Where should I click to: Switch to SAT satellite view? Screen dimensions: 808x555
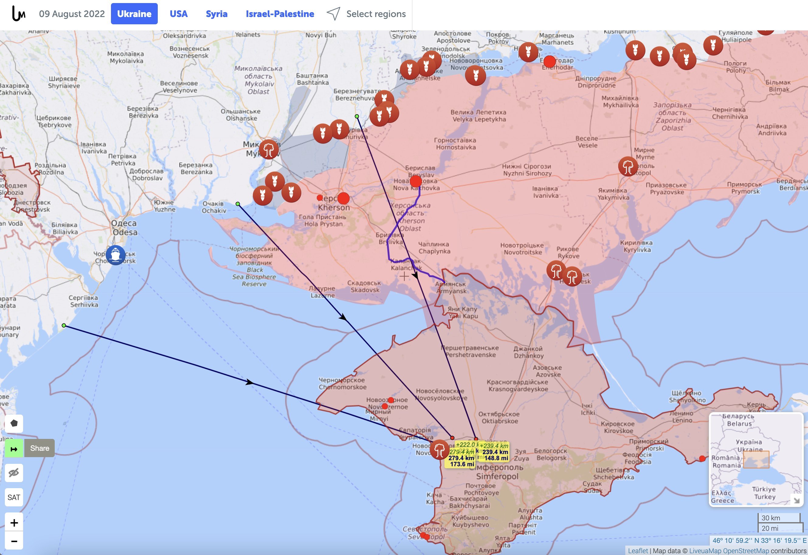pyautogui.click(x=14, y=497)
